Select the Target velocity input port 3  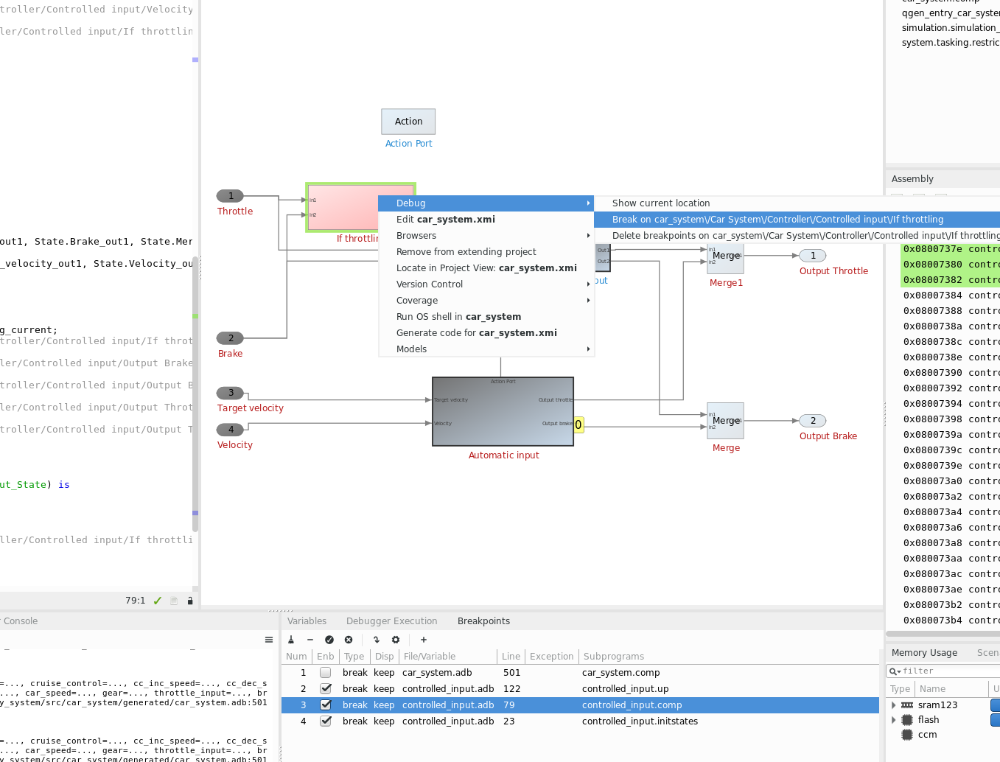click(x=230, y=393)
